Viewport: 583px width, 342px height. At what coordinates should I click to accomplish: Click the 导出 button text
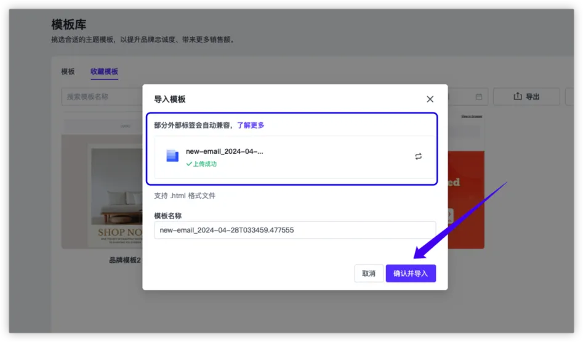[533, 97]
